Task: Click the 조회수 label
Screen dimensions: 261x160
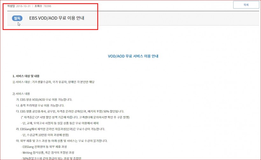Action: pos(38,6)
